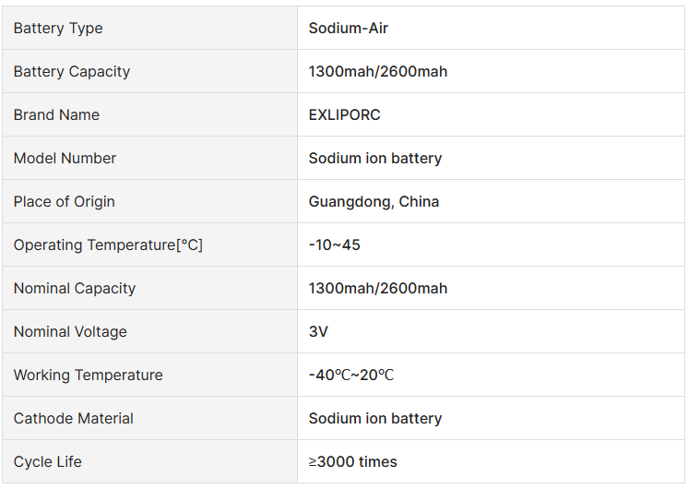
Task: Click the Battery Capacity label
Action: point(72,72)
